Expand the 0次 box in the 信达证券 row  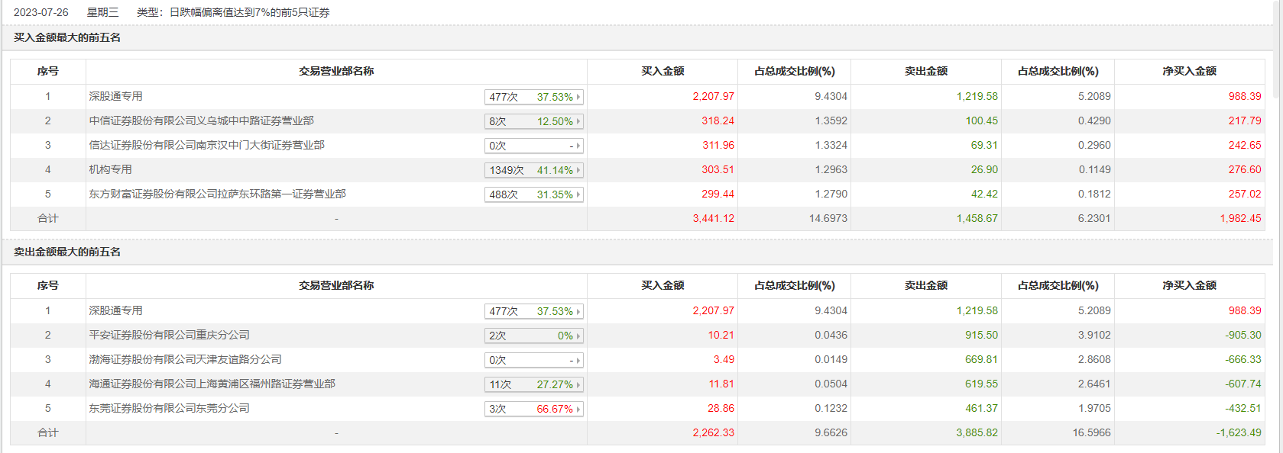click(x=533, y=146)
